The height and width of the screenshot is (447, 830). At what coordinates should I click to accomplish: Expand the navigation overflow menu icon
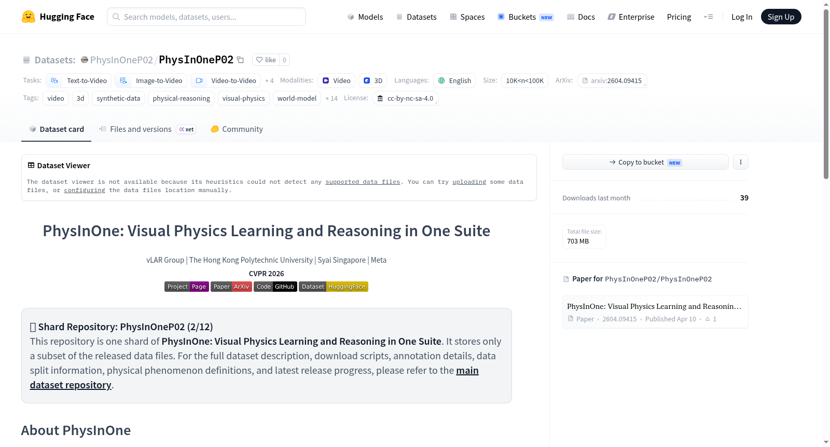708,17
